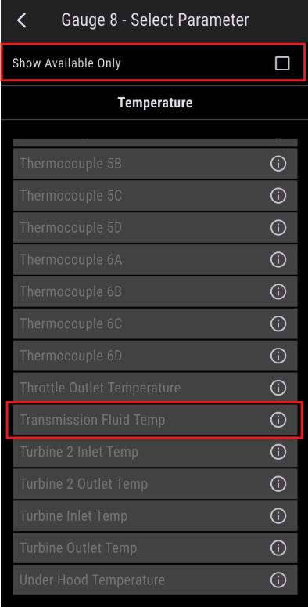Open the info icon for Thermocouple 6D

pos(278,356)
